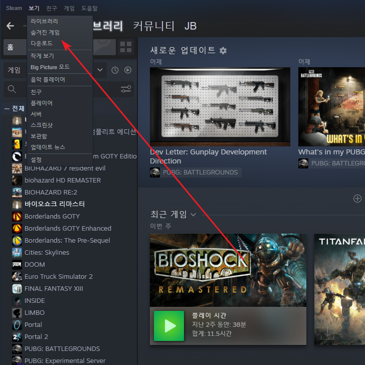Open What's in my PUBG article
The image size is (365, 365).
click(x=331, y=152)
